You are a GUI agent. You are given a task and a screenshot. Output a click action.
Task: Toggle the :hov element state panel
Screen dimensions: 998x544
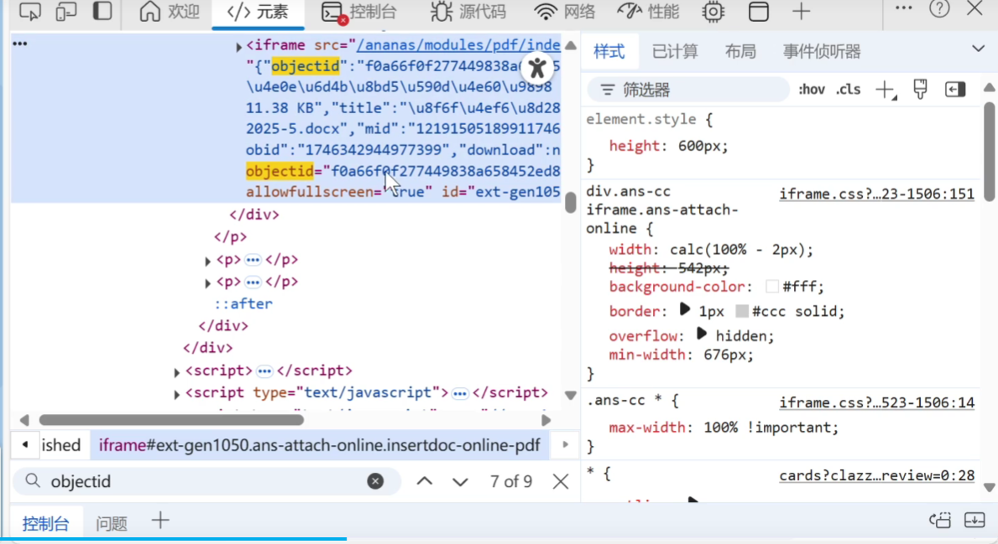tap(812, 90)
